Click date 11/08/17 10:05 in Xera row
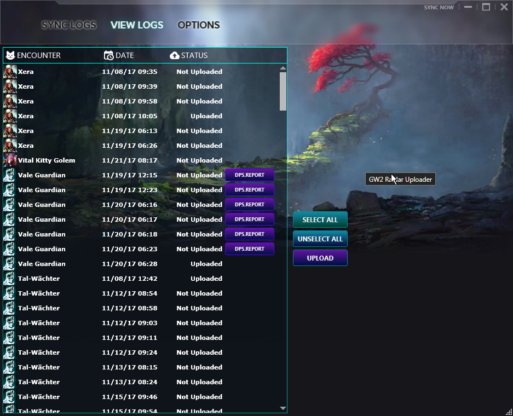The width and height of the screenshot is (513, 416). point(130,116)
